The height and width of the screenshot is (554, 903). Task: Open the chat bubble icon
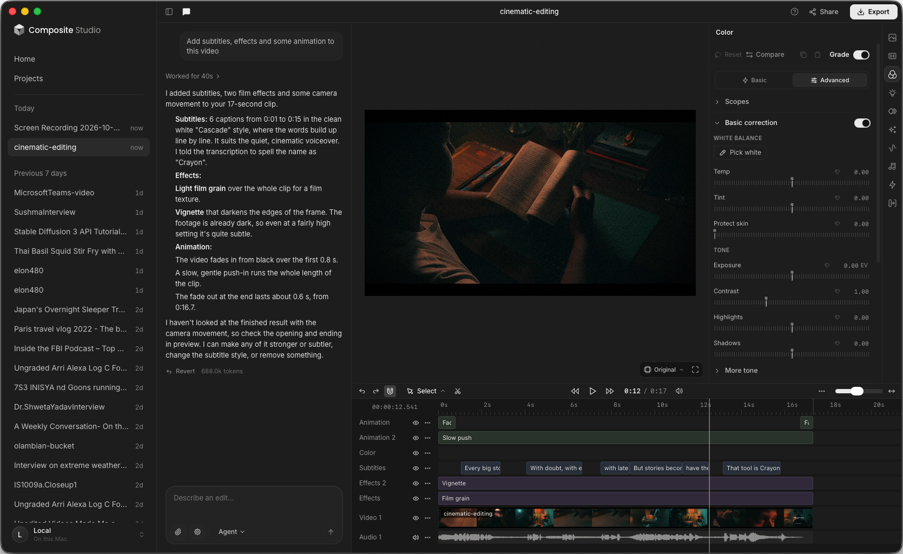(x=186, y=11)
